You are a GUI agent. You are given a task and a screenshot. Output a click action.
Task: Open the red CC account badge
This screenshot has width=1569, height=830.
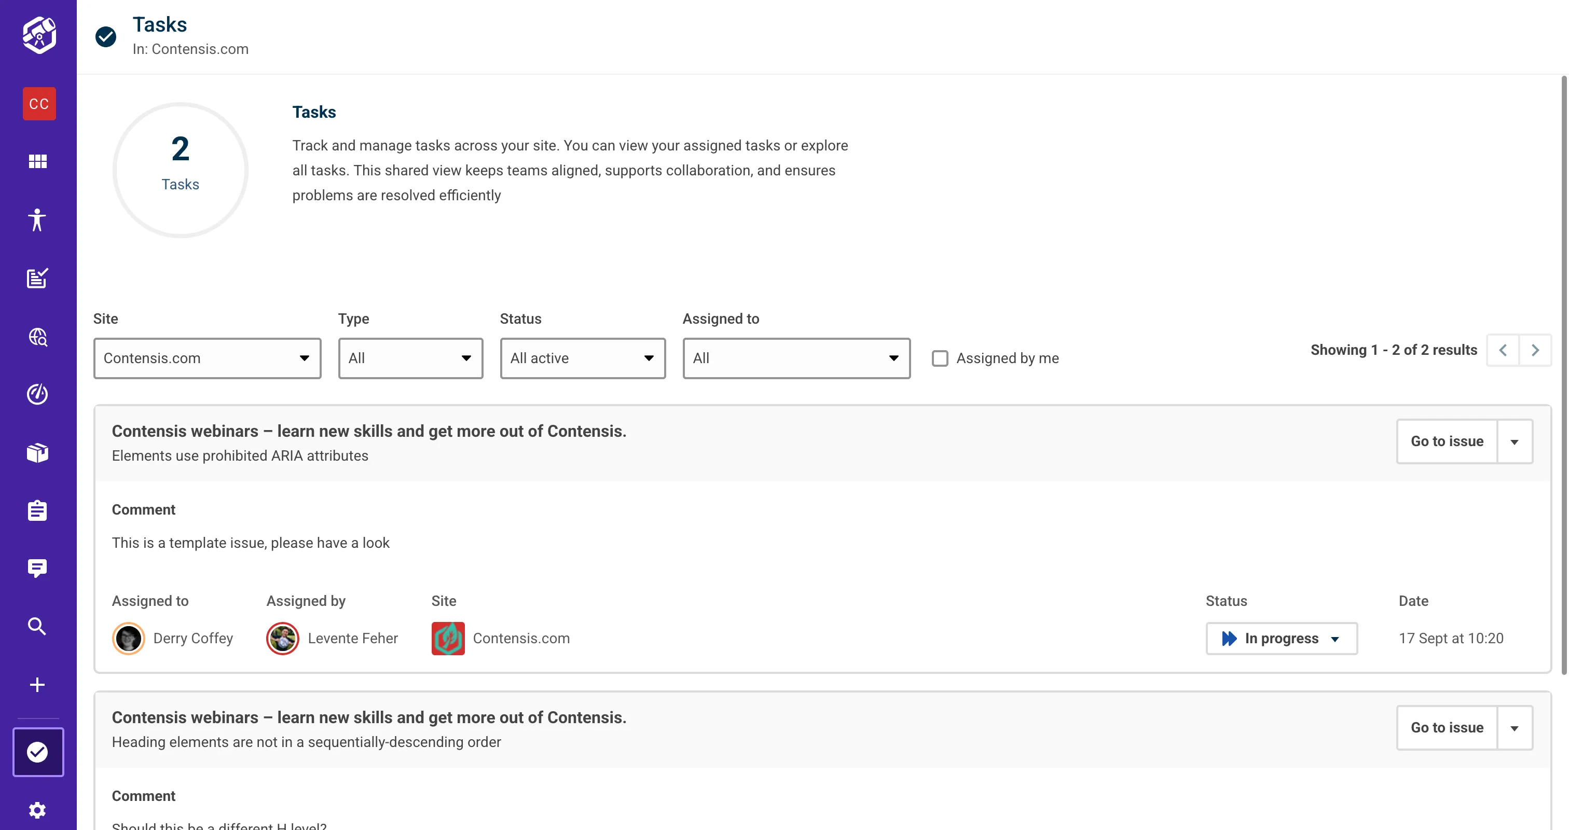pos(39,104)
